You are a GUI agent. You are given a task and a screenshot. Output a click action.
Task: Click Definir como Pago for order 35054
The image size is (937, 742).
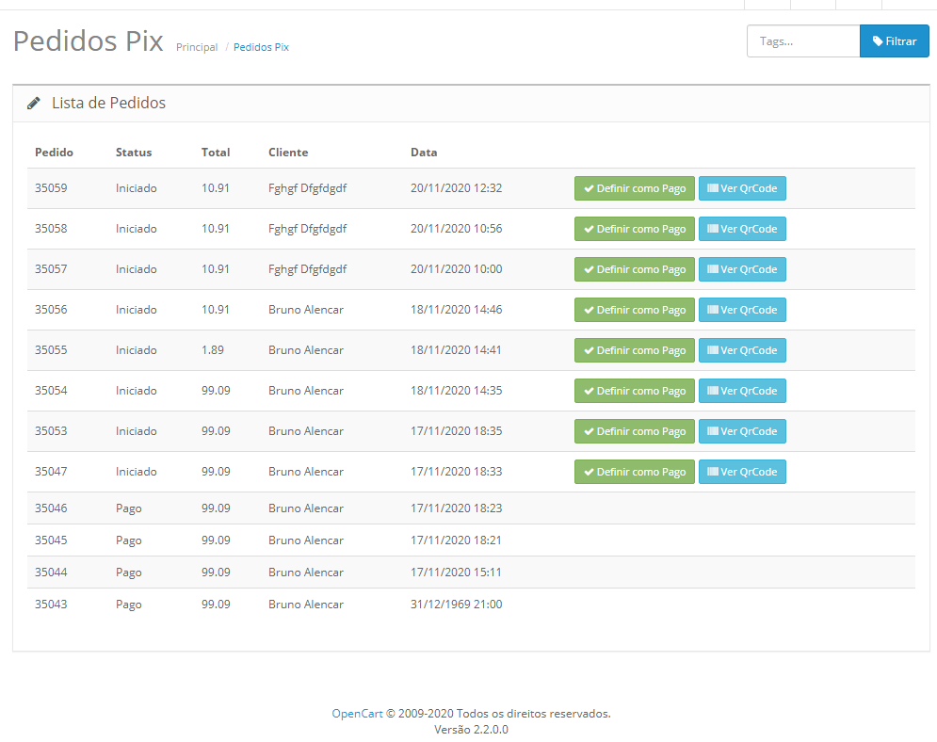[x=634, y=391]
